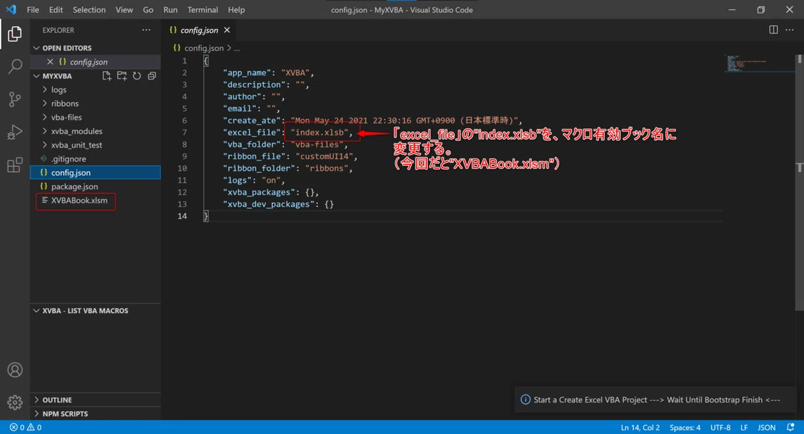Change indentation via Spaces: 4

click(x=685, y=427)
